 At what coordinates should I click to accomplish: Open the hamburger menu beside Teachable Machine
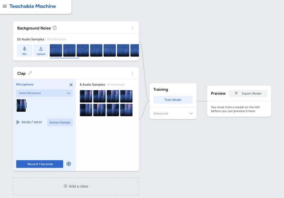click(x=5, y=6)
